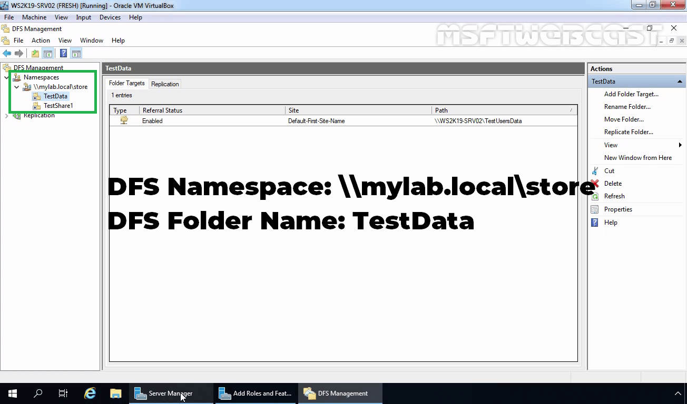Collapse the \\mylab.local\store namespace node
The image size is (687, 404).
coord(17,87)
